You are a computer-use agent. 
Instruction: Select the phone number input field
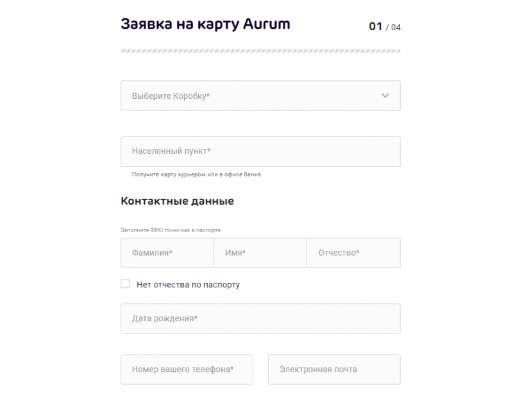click(x=187, y=369)
